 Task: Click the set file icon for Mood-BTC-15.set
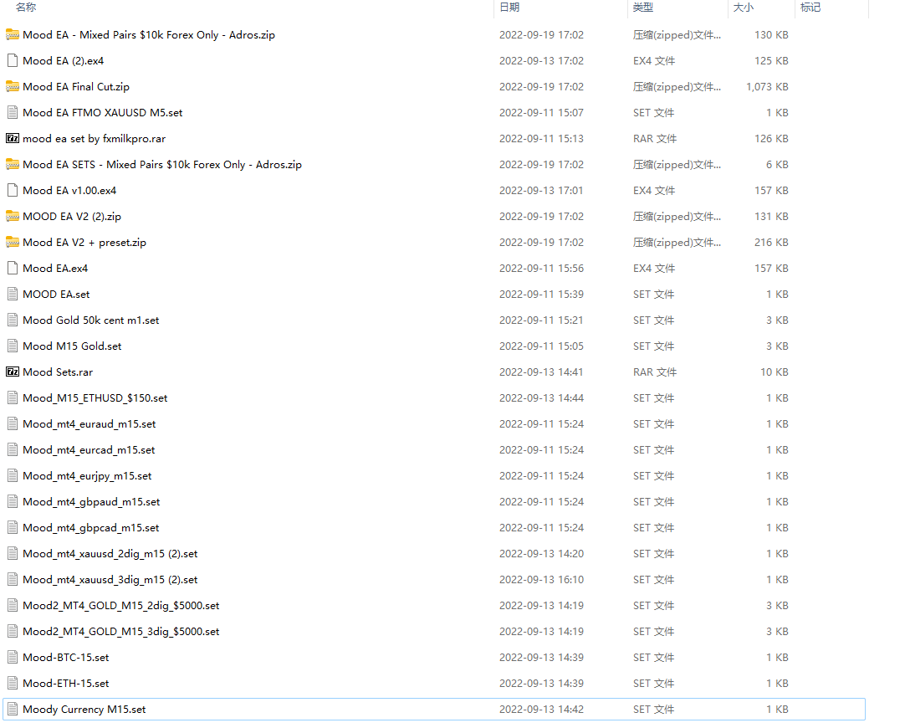tap(13, 658)
